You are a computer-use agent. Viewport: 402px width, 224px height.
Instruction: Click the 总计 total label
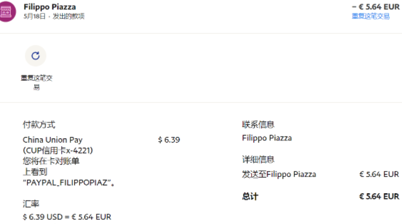click(x=250, y=196)
